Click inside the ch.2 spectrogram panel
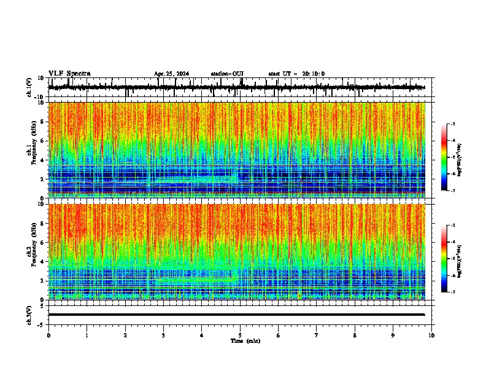486x376 pixels. [236, 252]
